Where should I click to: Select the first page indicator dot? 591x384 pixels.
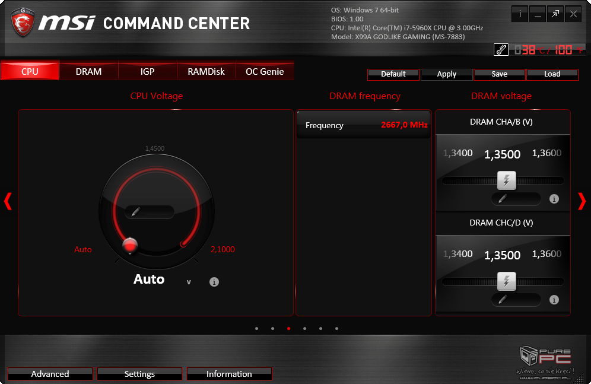click(256, 328)
